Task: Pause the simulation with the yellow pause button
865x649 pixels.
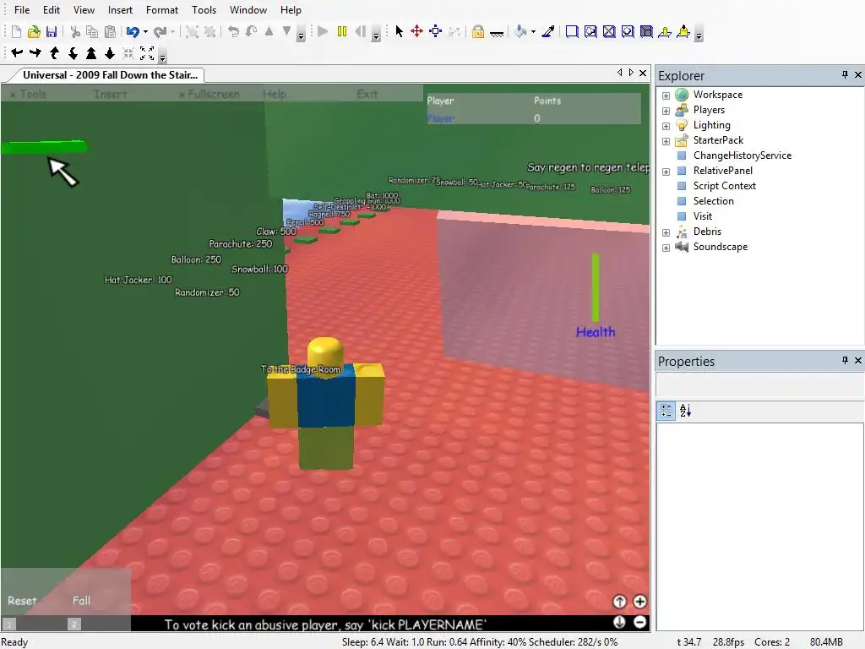Action: [342, 31]
